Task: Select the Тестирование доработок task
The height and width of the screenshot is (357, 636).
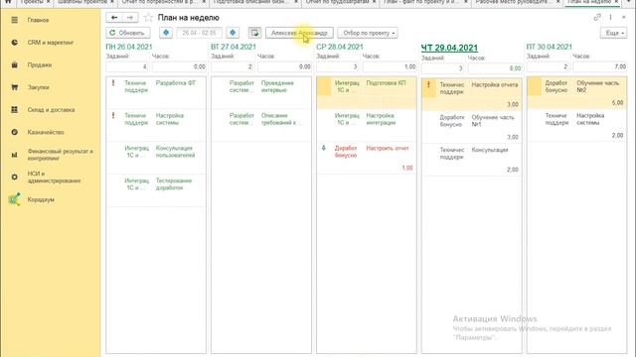Action: pos(156,189)
